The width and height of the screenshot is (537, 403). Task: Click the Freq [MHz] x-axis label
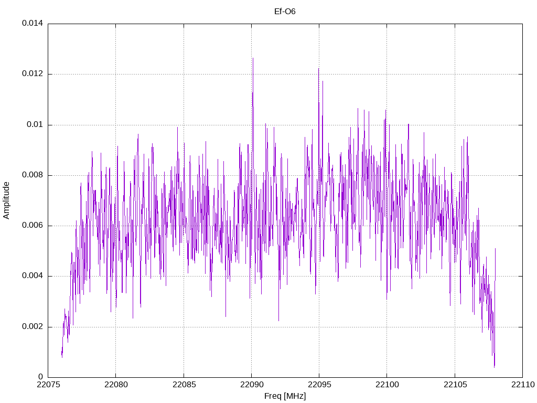[285, 396]
